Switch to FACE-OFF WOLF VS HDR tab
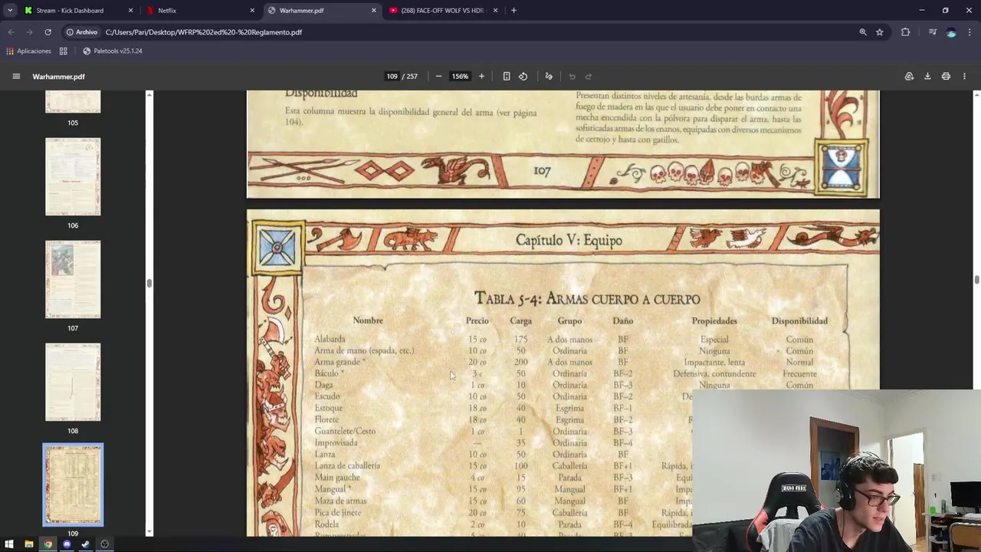Viewport: 981px width, 552px height. [x=445, y=10]
